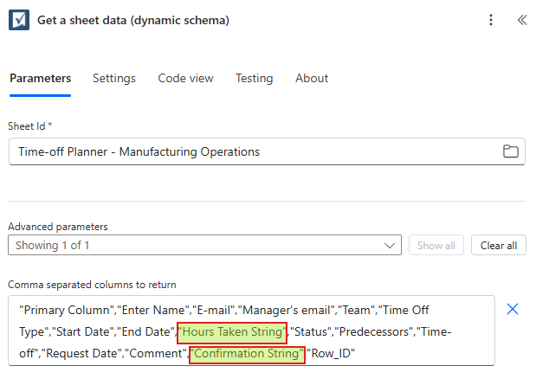Viewport: 536px width, 379px height.
Task: Click the highlighted "Confirmation String" text
Action: tap(247, 353)
